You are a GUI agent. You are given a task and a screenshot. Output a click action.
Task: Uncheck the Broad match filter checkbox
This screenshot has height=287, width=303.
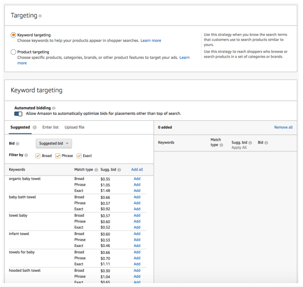(38, 156)
